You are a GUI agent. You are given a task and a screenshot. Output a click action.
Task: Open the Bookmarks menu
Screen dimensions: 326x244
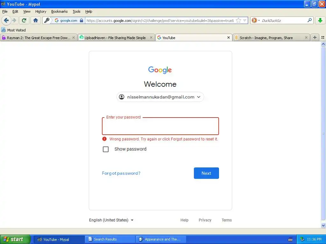59,11
